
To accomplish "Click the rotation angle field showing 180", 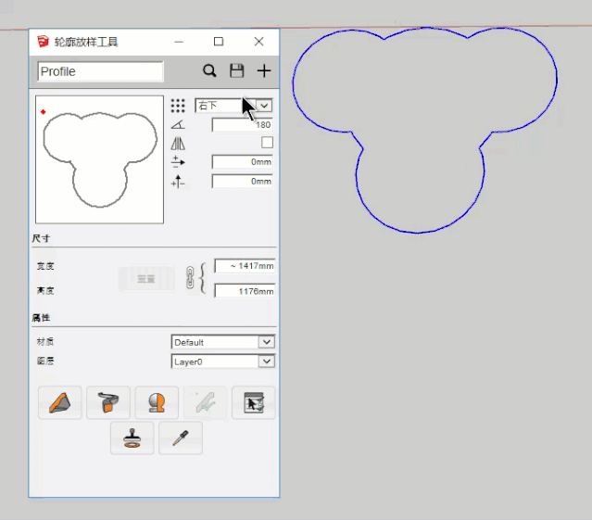I will coord(243,125).
